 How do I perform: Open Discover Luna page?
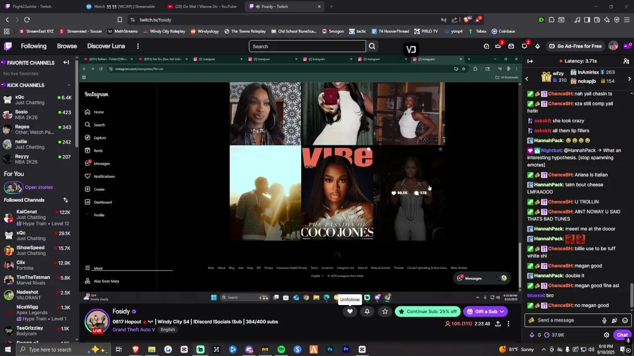106,46
